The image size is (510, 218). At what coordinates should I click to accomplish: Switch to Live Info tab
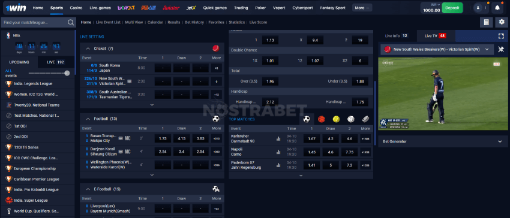[397, 36]
